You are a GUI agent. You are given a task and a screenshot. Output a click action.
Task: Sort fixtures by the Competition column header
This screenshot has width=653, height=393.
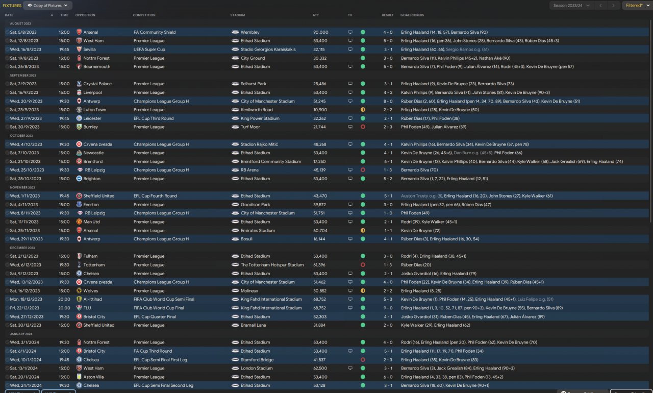pyautogui.click(x=144, y=15)
